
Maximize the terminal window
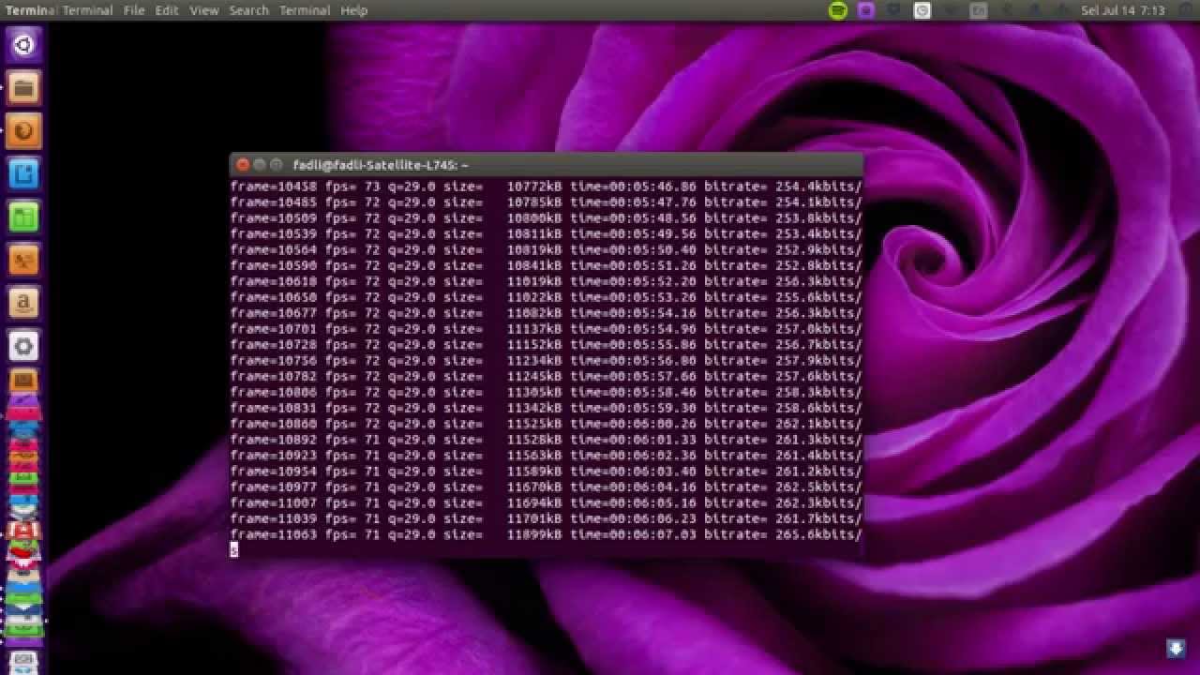(277, 165)
